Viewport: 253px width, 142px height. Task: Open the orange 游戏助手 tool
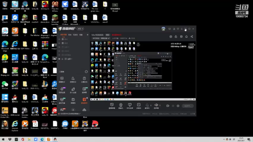pyautogui.click(x=84, y=100)
